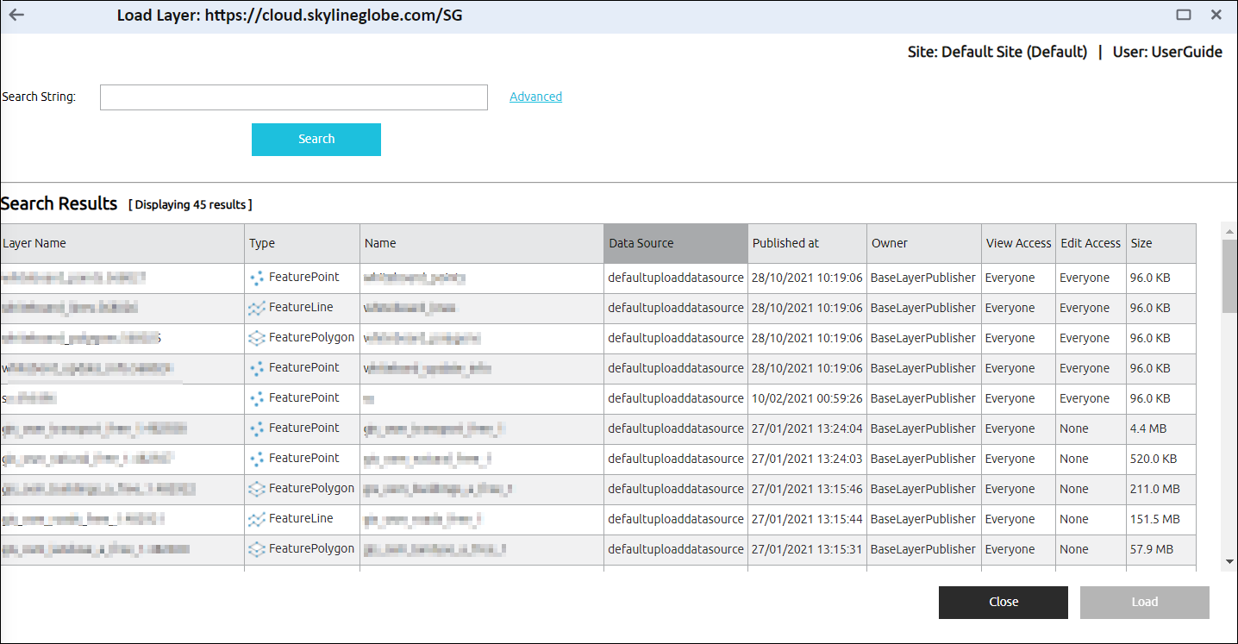Click FeaturePoint icon in 4.4 MB row

256,428
